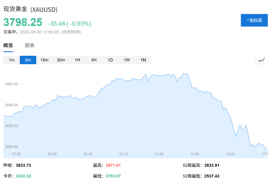Deselect the active 5m timeframe
Image resolution: width=271 pixels, height=187 pixels.
(x=28, y=60)
